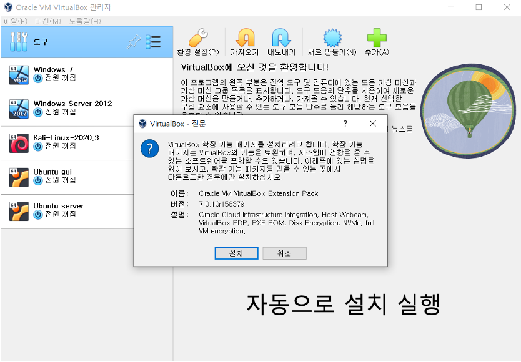Screen dimensions: 521x362
Task: Click the hot air balloon welcome image
Action: pos(469,111)
